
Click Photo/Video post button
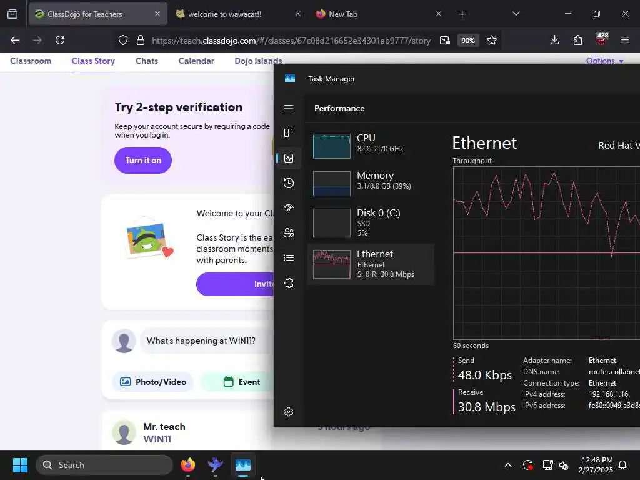point(152,382)
